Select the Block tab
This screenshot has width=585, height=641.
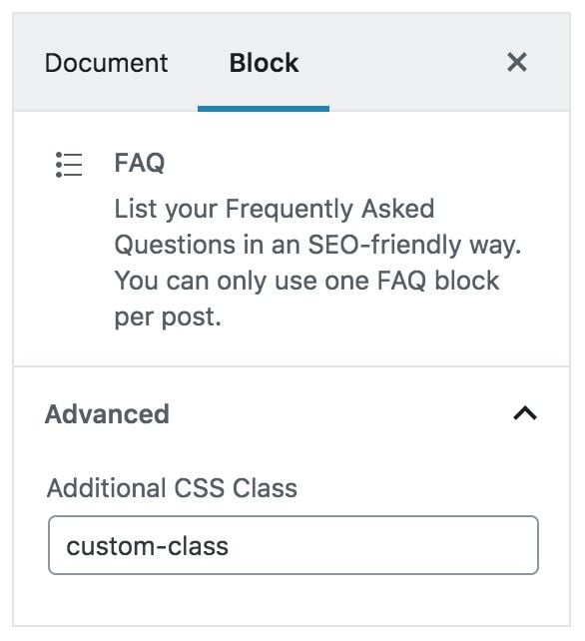[x=264, y=63]
